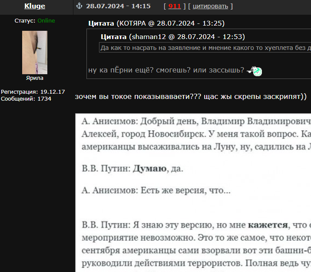The height and width of the screenshot is (272, 311).
Task: Click the Ярила rank label
Action: [35, 78]
